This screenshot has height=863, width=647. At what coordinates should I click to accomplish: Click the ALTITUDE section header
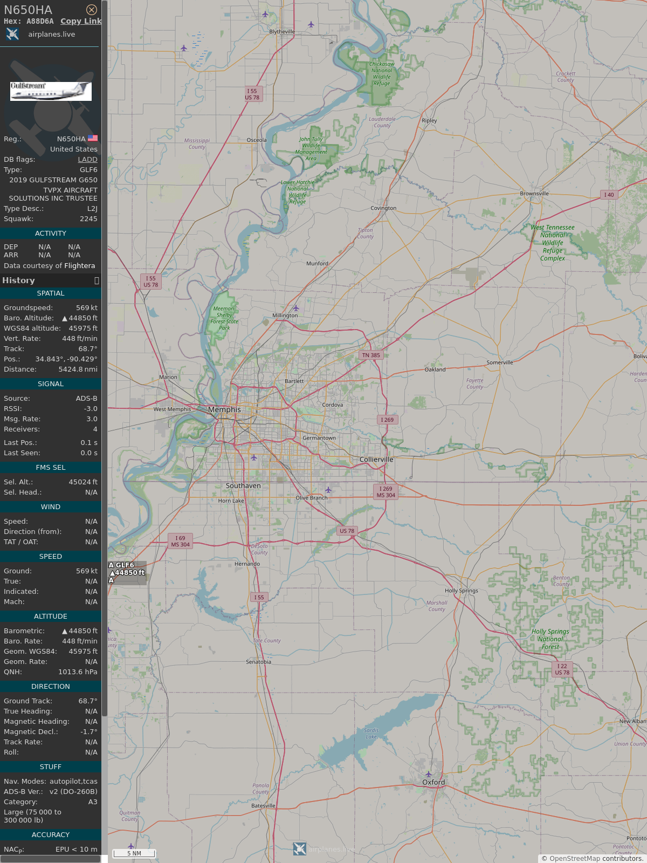51,617
